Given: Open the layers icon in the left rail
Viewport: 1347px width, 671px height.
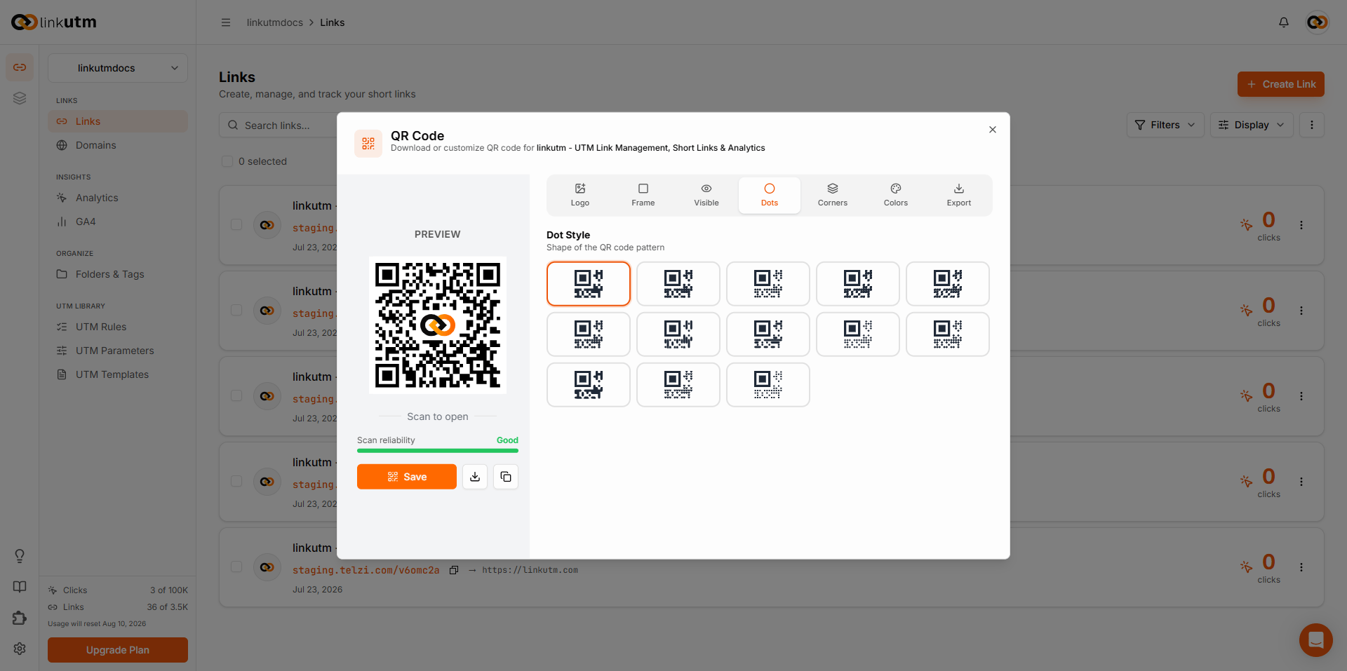Looking at the screenshot, I should click(x=20, y=98).
